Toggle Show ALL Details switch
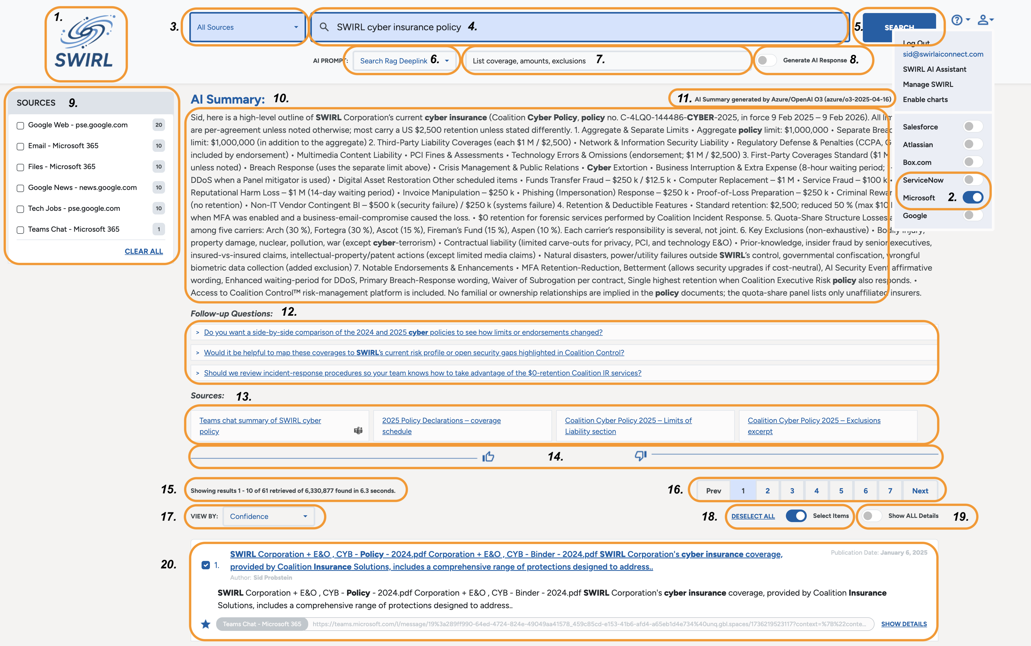 coord(871,516)
